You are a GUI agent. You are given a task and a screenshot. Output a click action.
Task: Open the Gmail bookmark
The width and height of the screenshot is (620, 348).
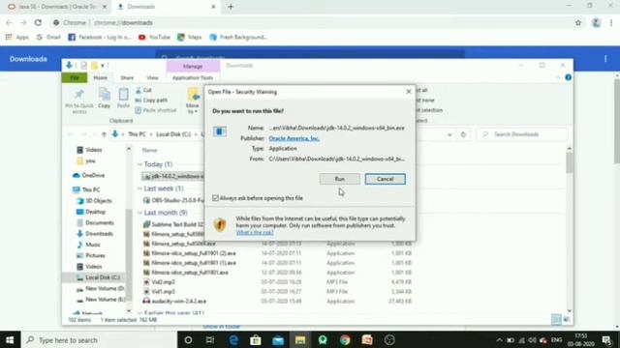pos(48,37)
